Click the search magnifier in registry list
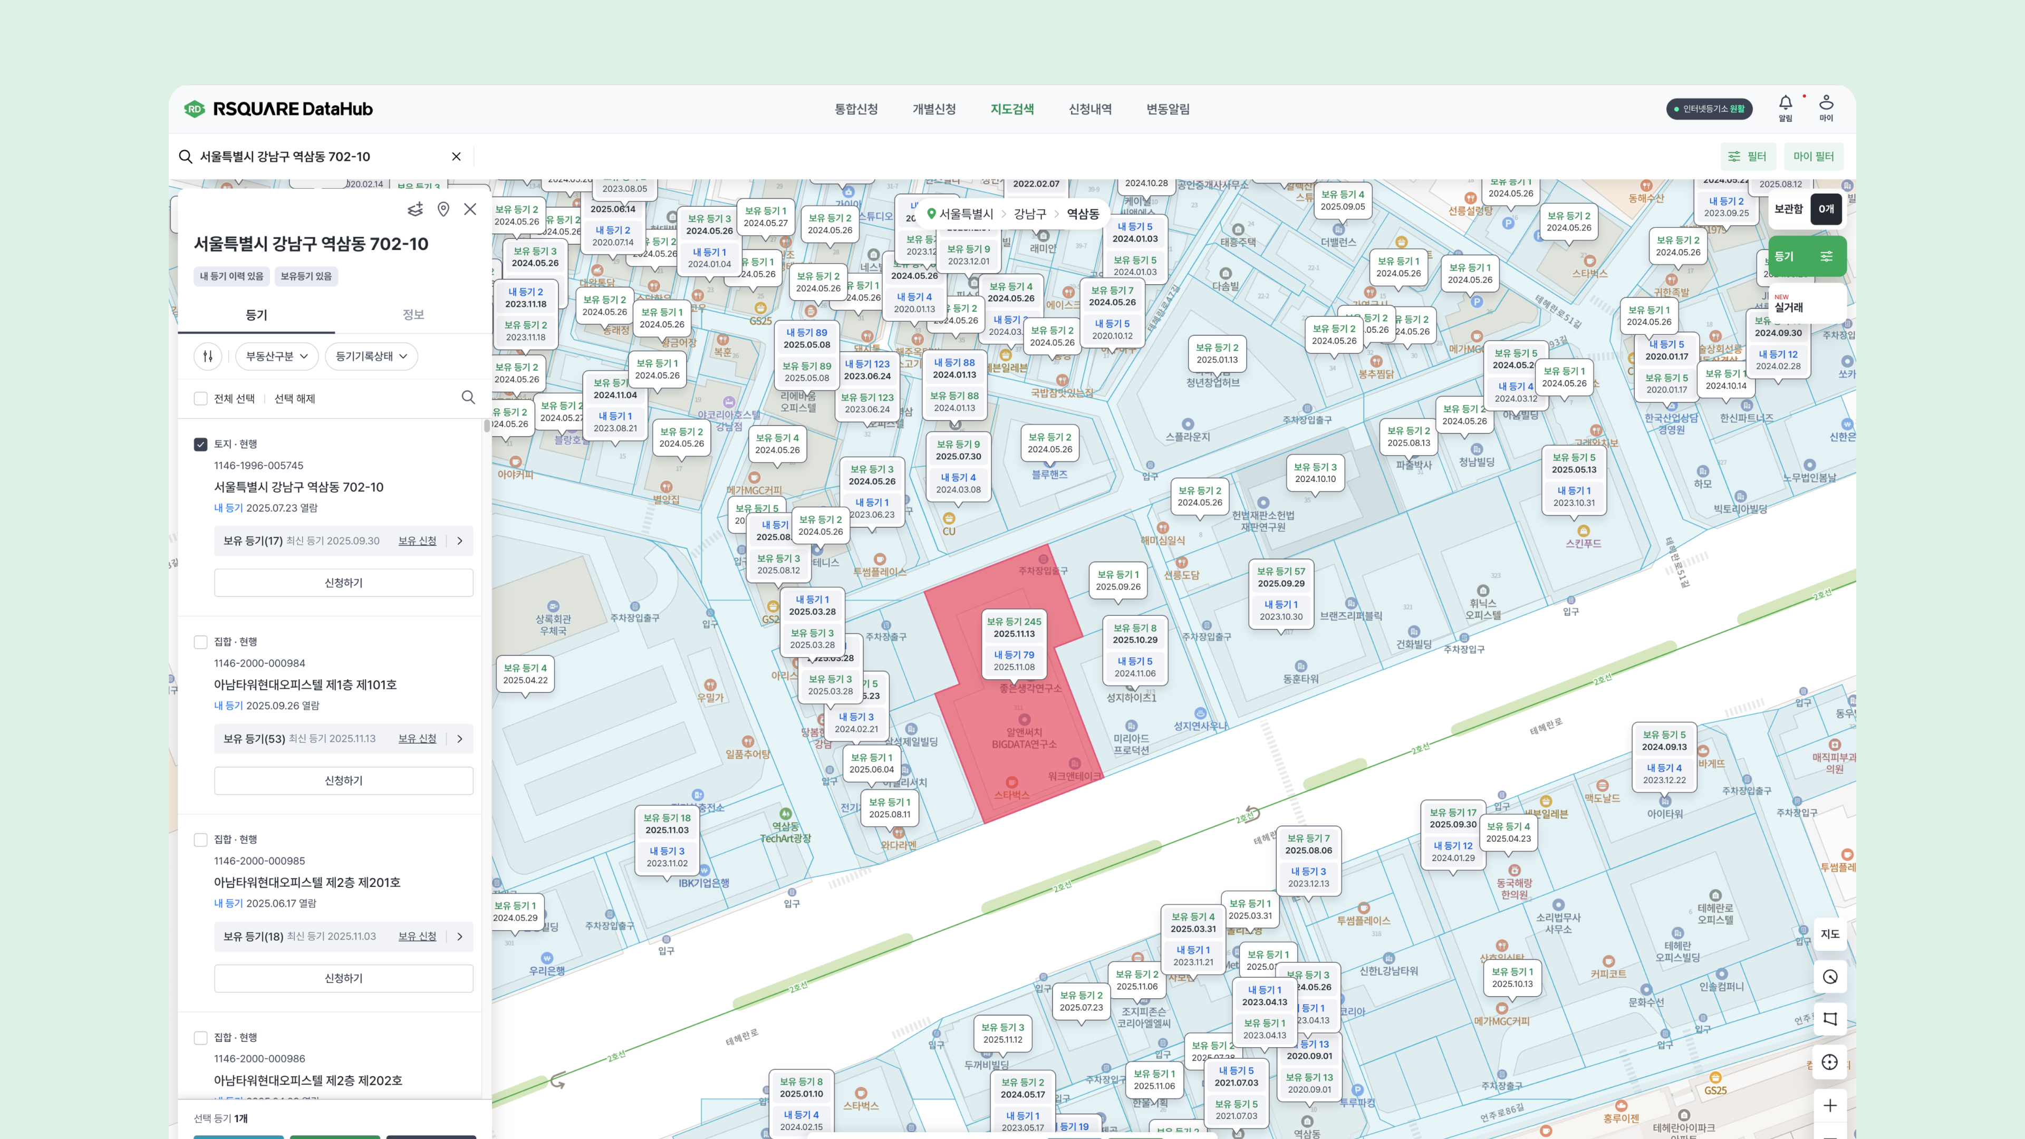The height and width of the screenshot is (1139, 2025). [468, 398]
